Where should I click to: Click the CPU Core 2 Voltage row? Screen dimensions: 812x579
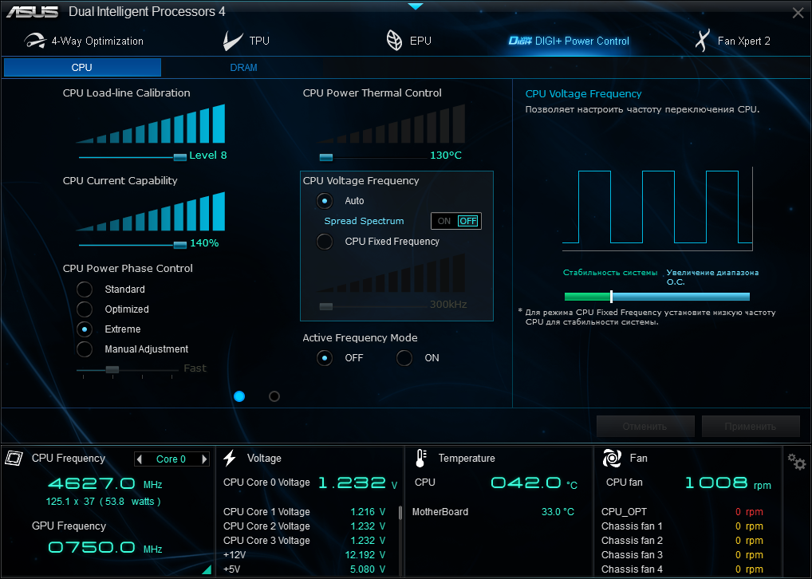[x=305, y=526]
